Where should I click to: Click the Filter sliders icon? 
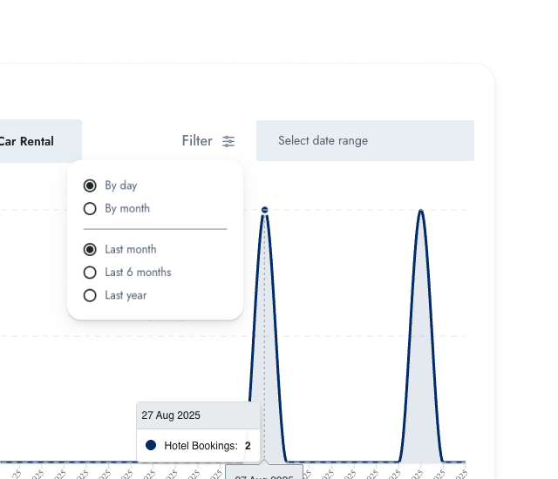click(x=228, y=141)
